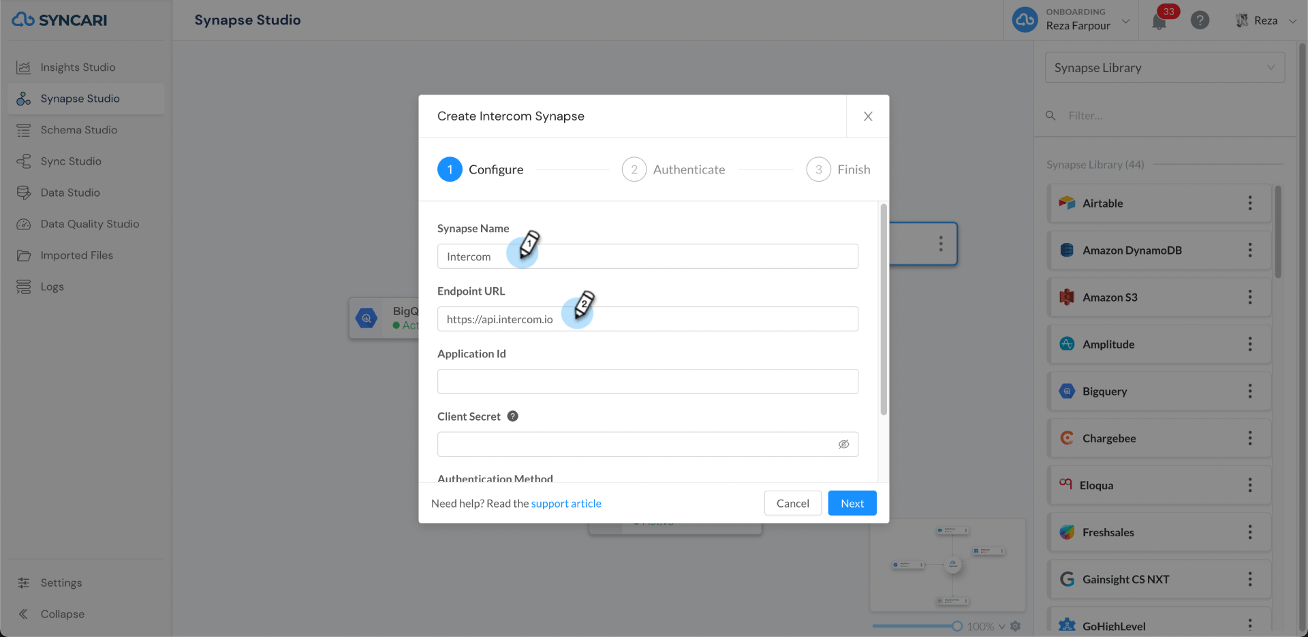
Task: Select the Finish step
Action: [838, 169]
